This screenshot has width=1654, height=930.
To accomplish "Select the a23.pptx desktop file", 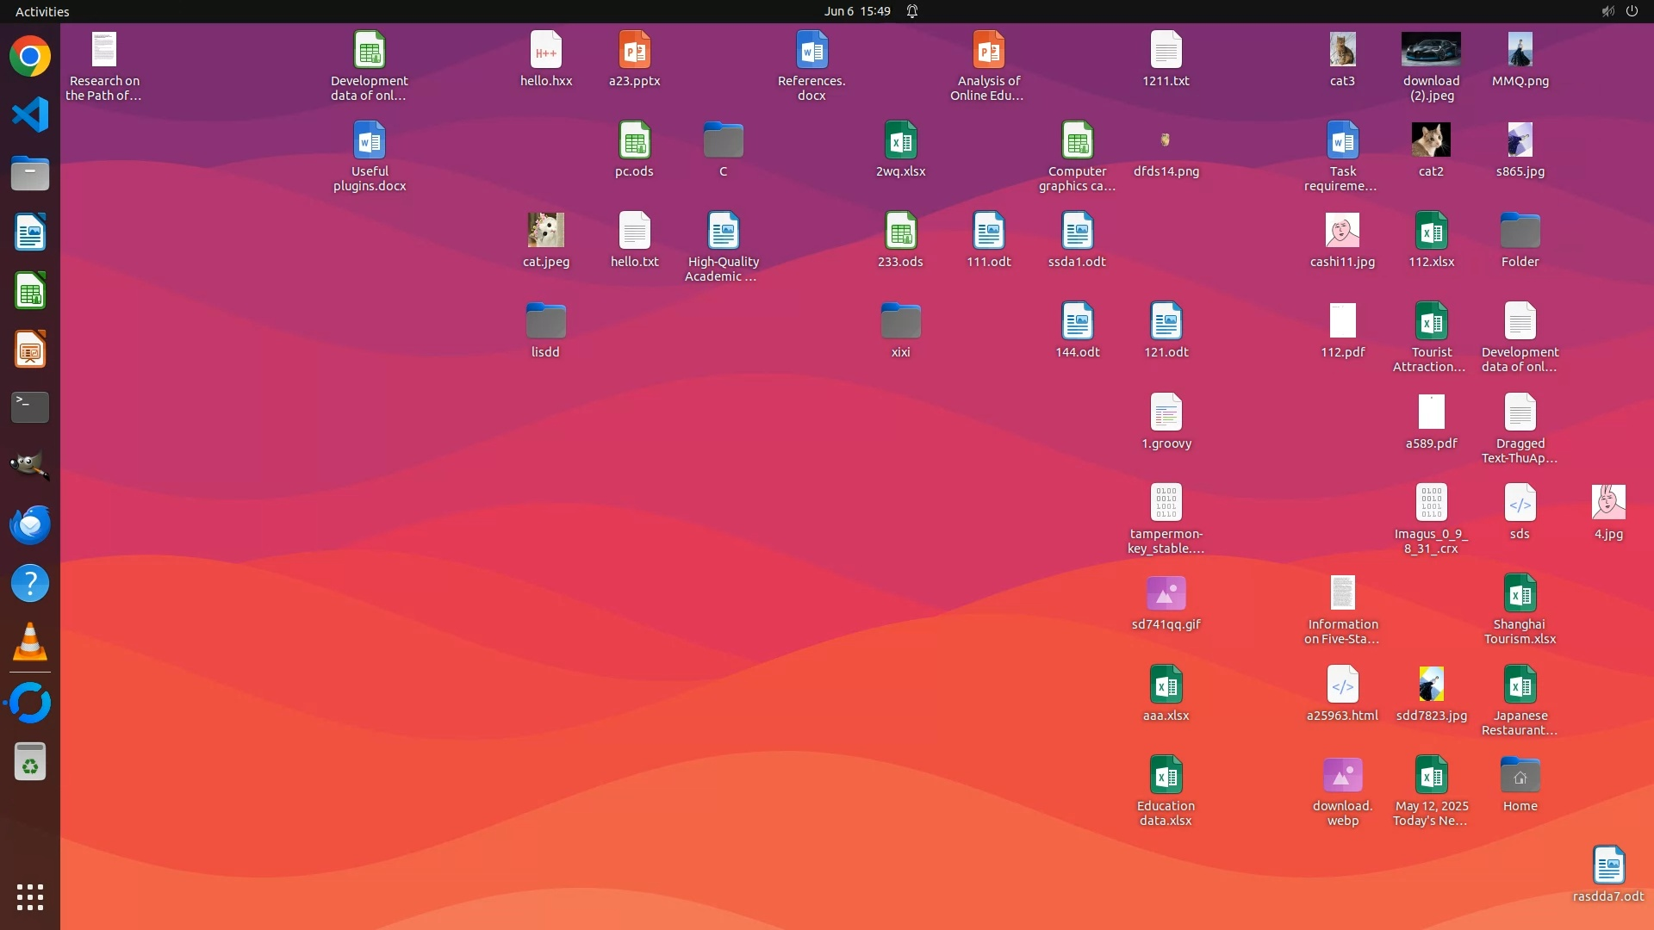I will click(x=634, y=52).
